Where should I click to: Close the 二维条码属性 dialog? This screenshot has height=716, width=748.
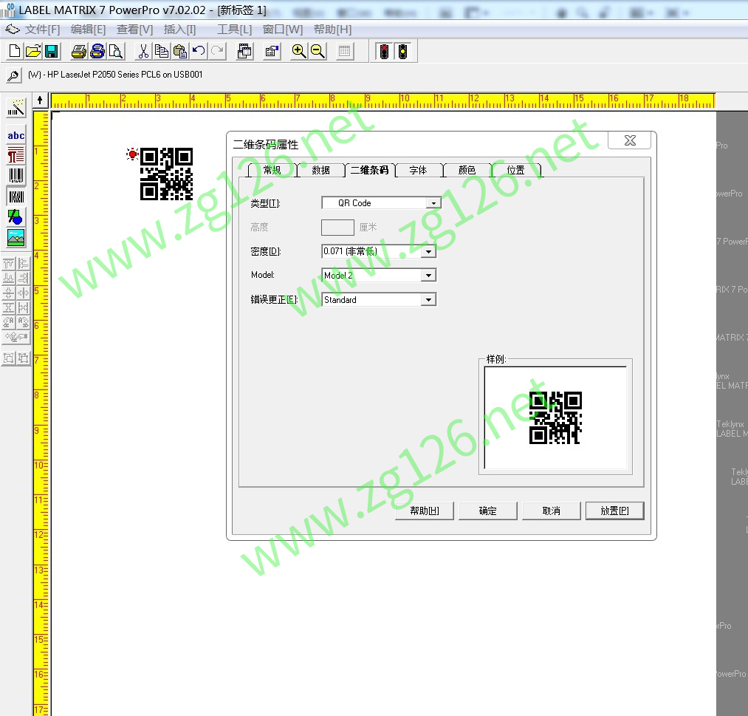pos(630,140)
